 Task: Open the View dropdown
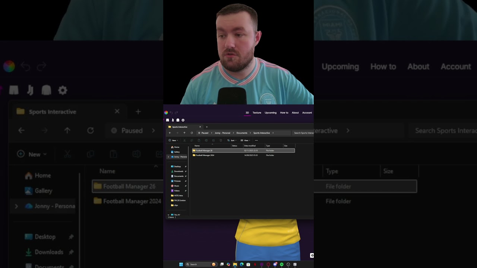pyautogui.click(x=245, y=140)
